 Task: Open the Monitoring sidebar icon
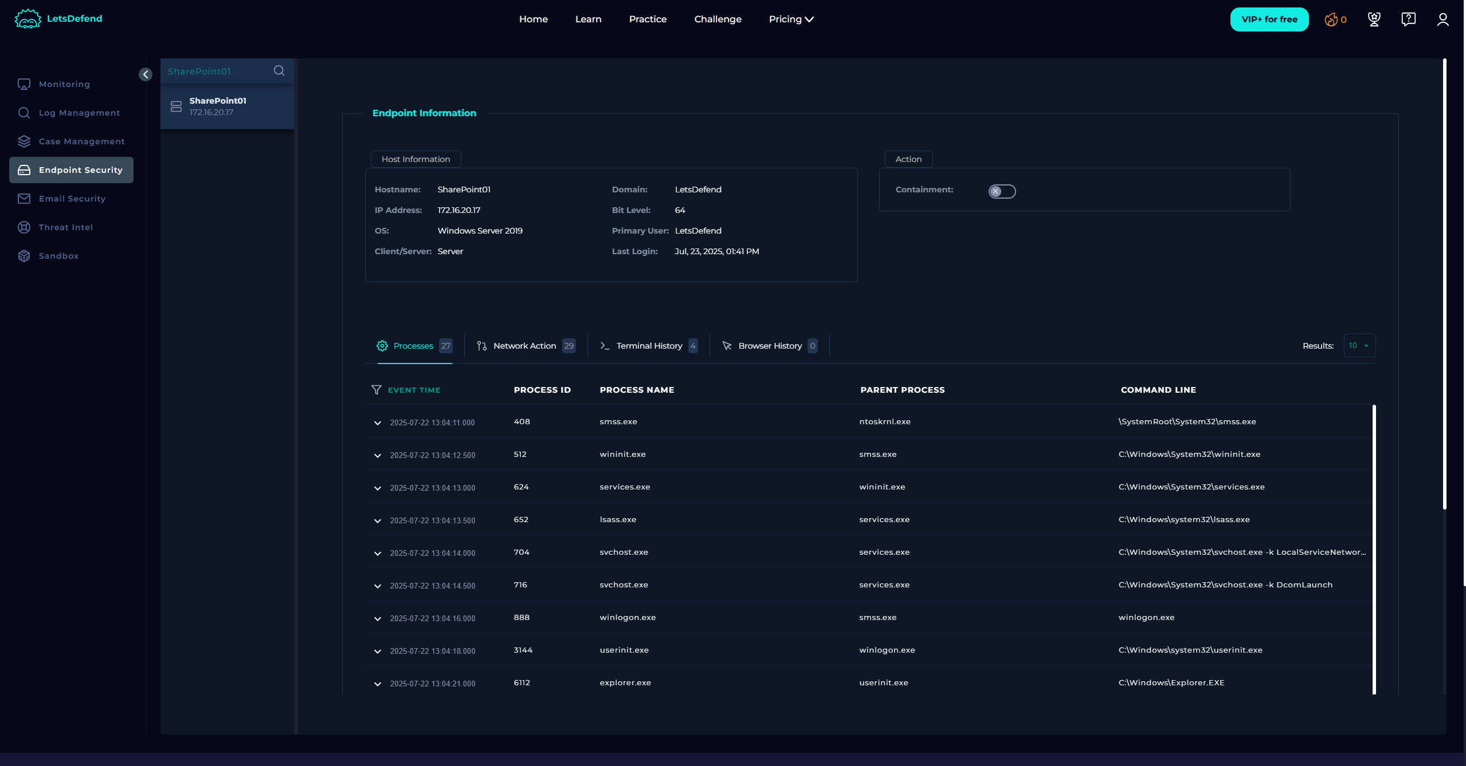(x=24, y=84)
